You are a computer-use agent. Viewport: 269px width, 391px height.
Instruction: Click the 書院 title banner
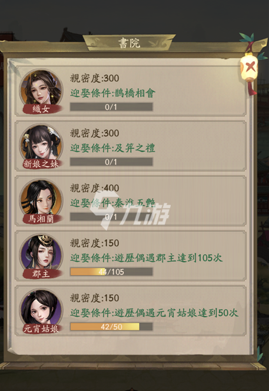[129, 43]
